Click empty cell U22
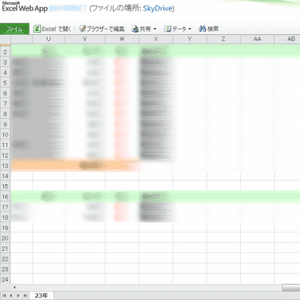This screenshot has width=300, height=300. (48, 259)
